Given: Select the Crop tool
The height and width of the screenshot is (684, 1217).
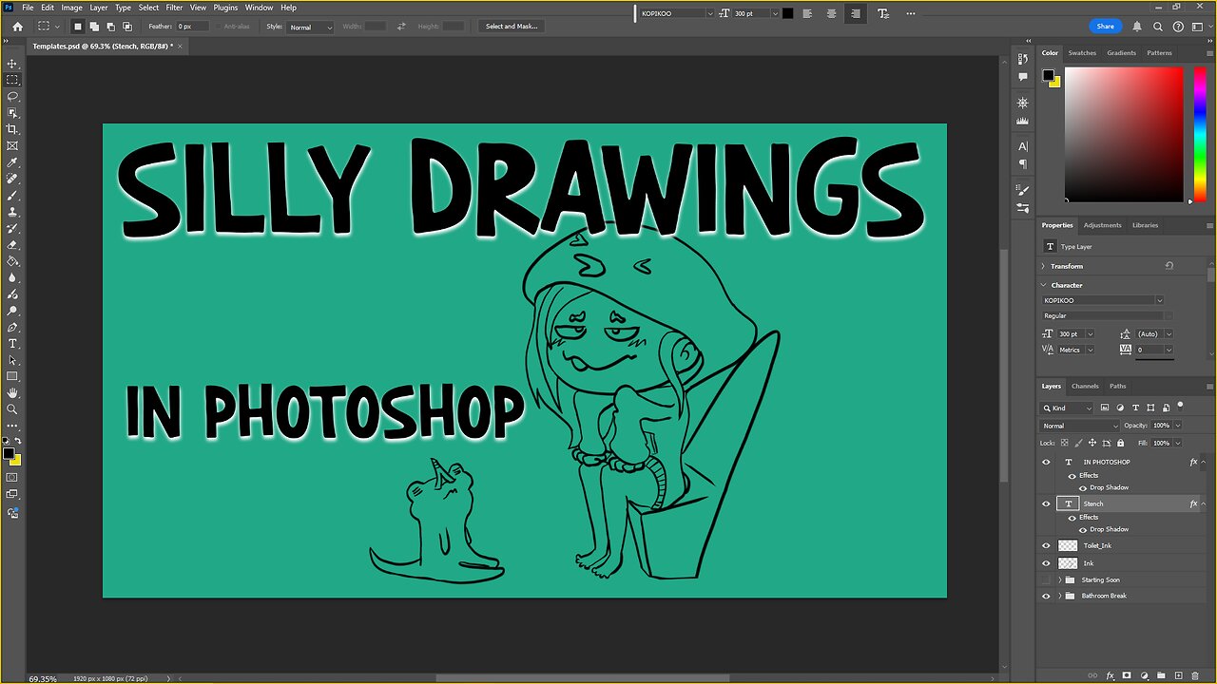Looking at the screenshot, I should point(12,129).
